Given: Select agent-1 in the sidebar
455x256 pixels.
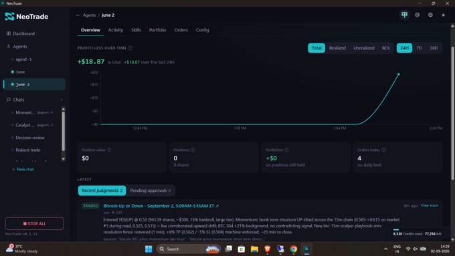Looking at the screenshot, I should pos(24,59).
